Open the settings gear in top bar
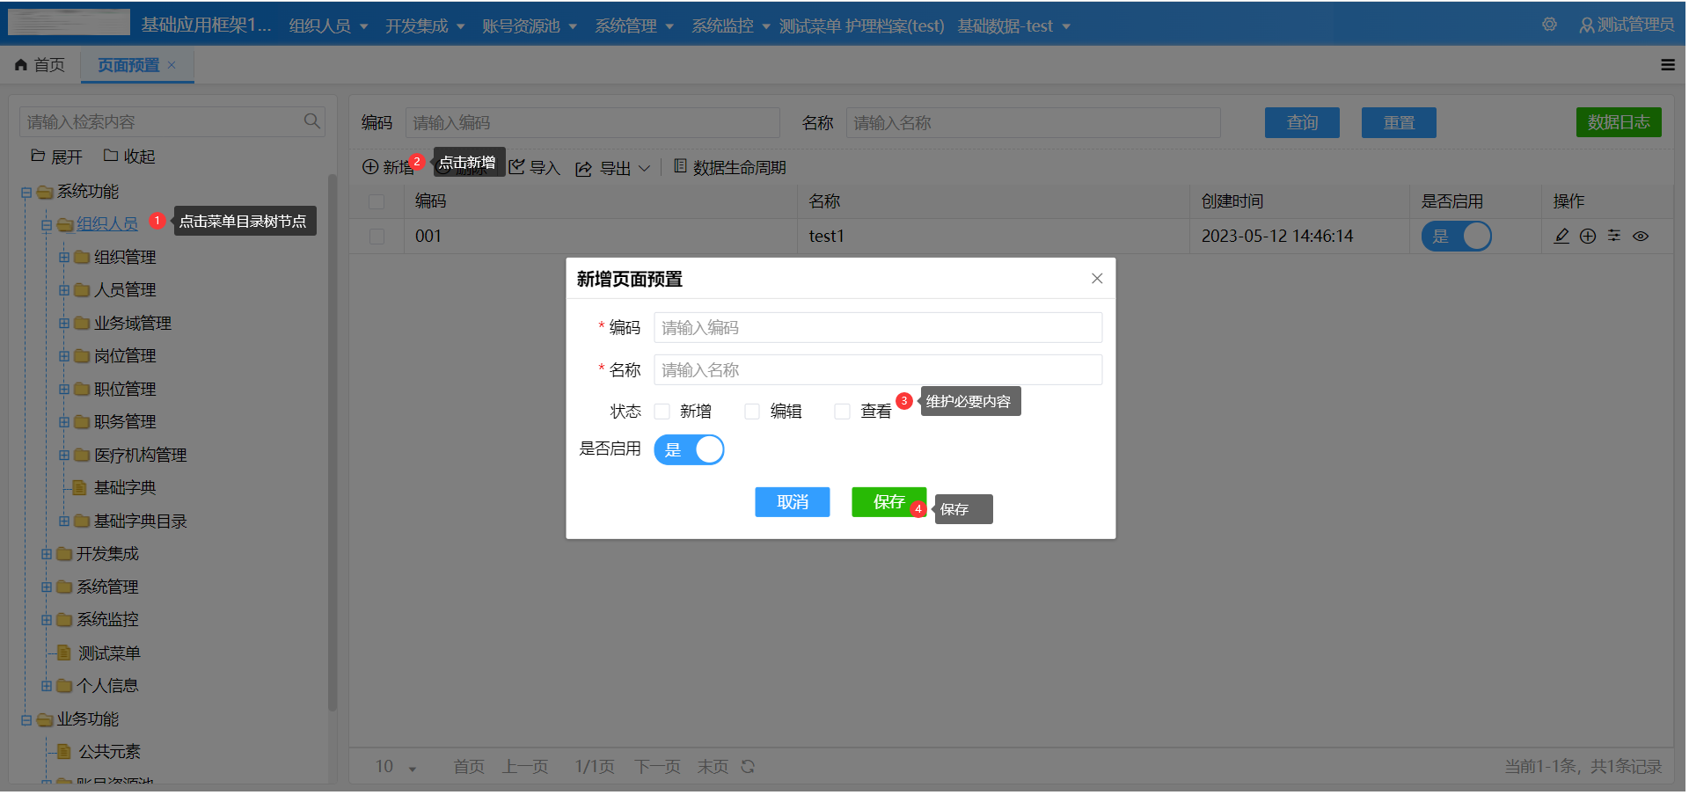Screen dimensions: 1689x795 pyautogui.click(x=1549, y=26)
